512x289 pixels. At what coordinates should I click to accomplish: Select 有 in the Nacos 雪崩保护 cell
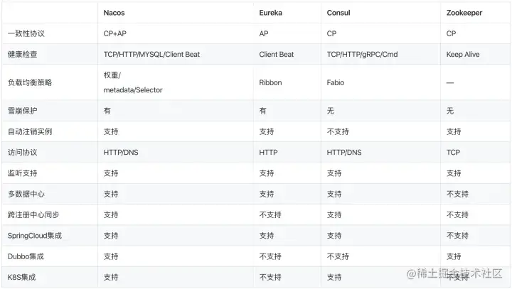point(107,111)
